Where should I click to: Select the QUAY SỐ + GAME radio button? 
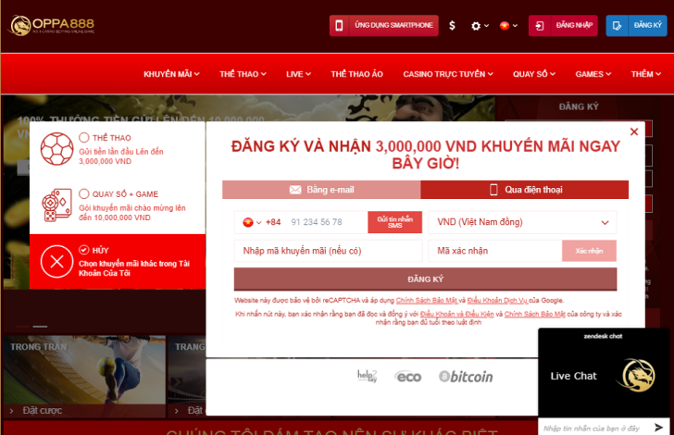coord(84,193)
